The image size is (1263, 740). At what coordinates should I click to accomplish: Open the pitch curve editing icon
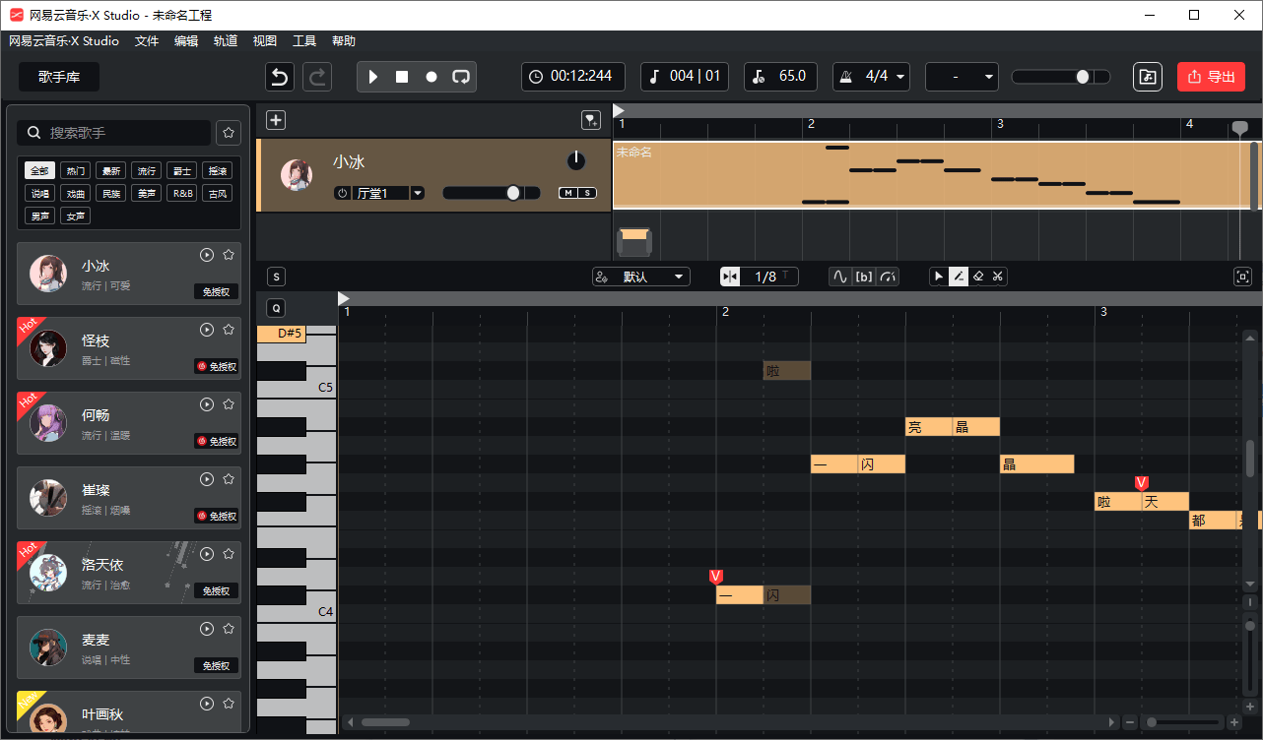pos(839,277)
